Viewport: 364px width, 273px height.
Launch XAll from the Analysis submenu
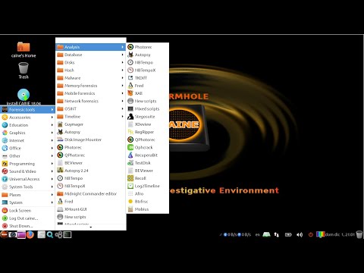pos(148,93)
